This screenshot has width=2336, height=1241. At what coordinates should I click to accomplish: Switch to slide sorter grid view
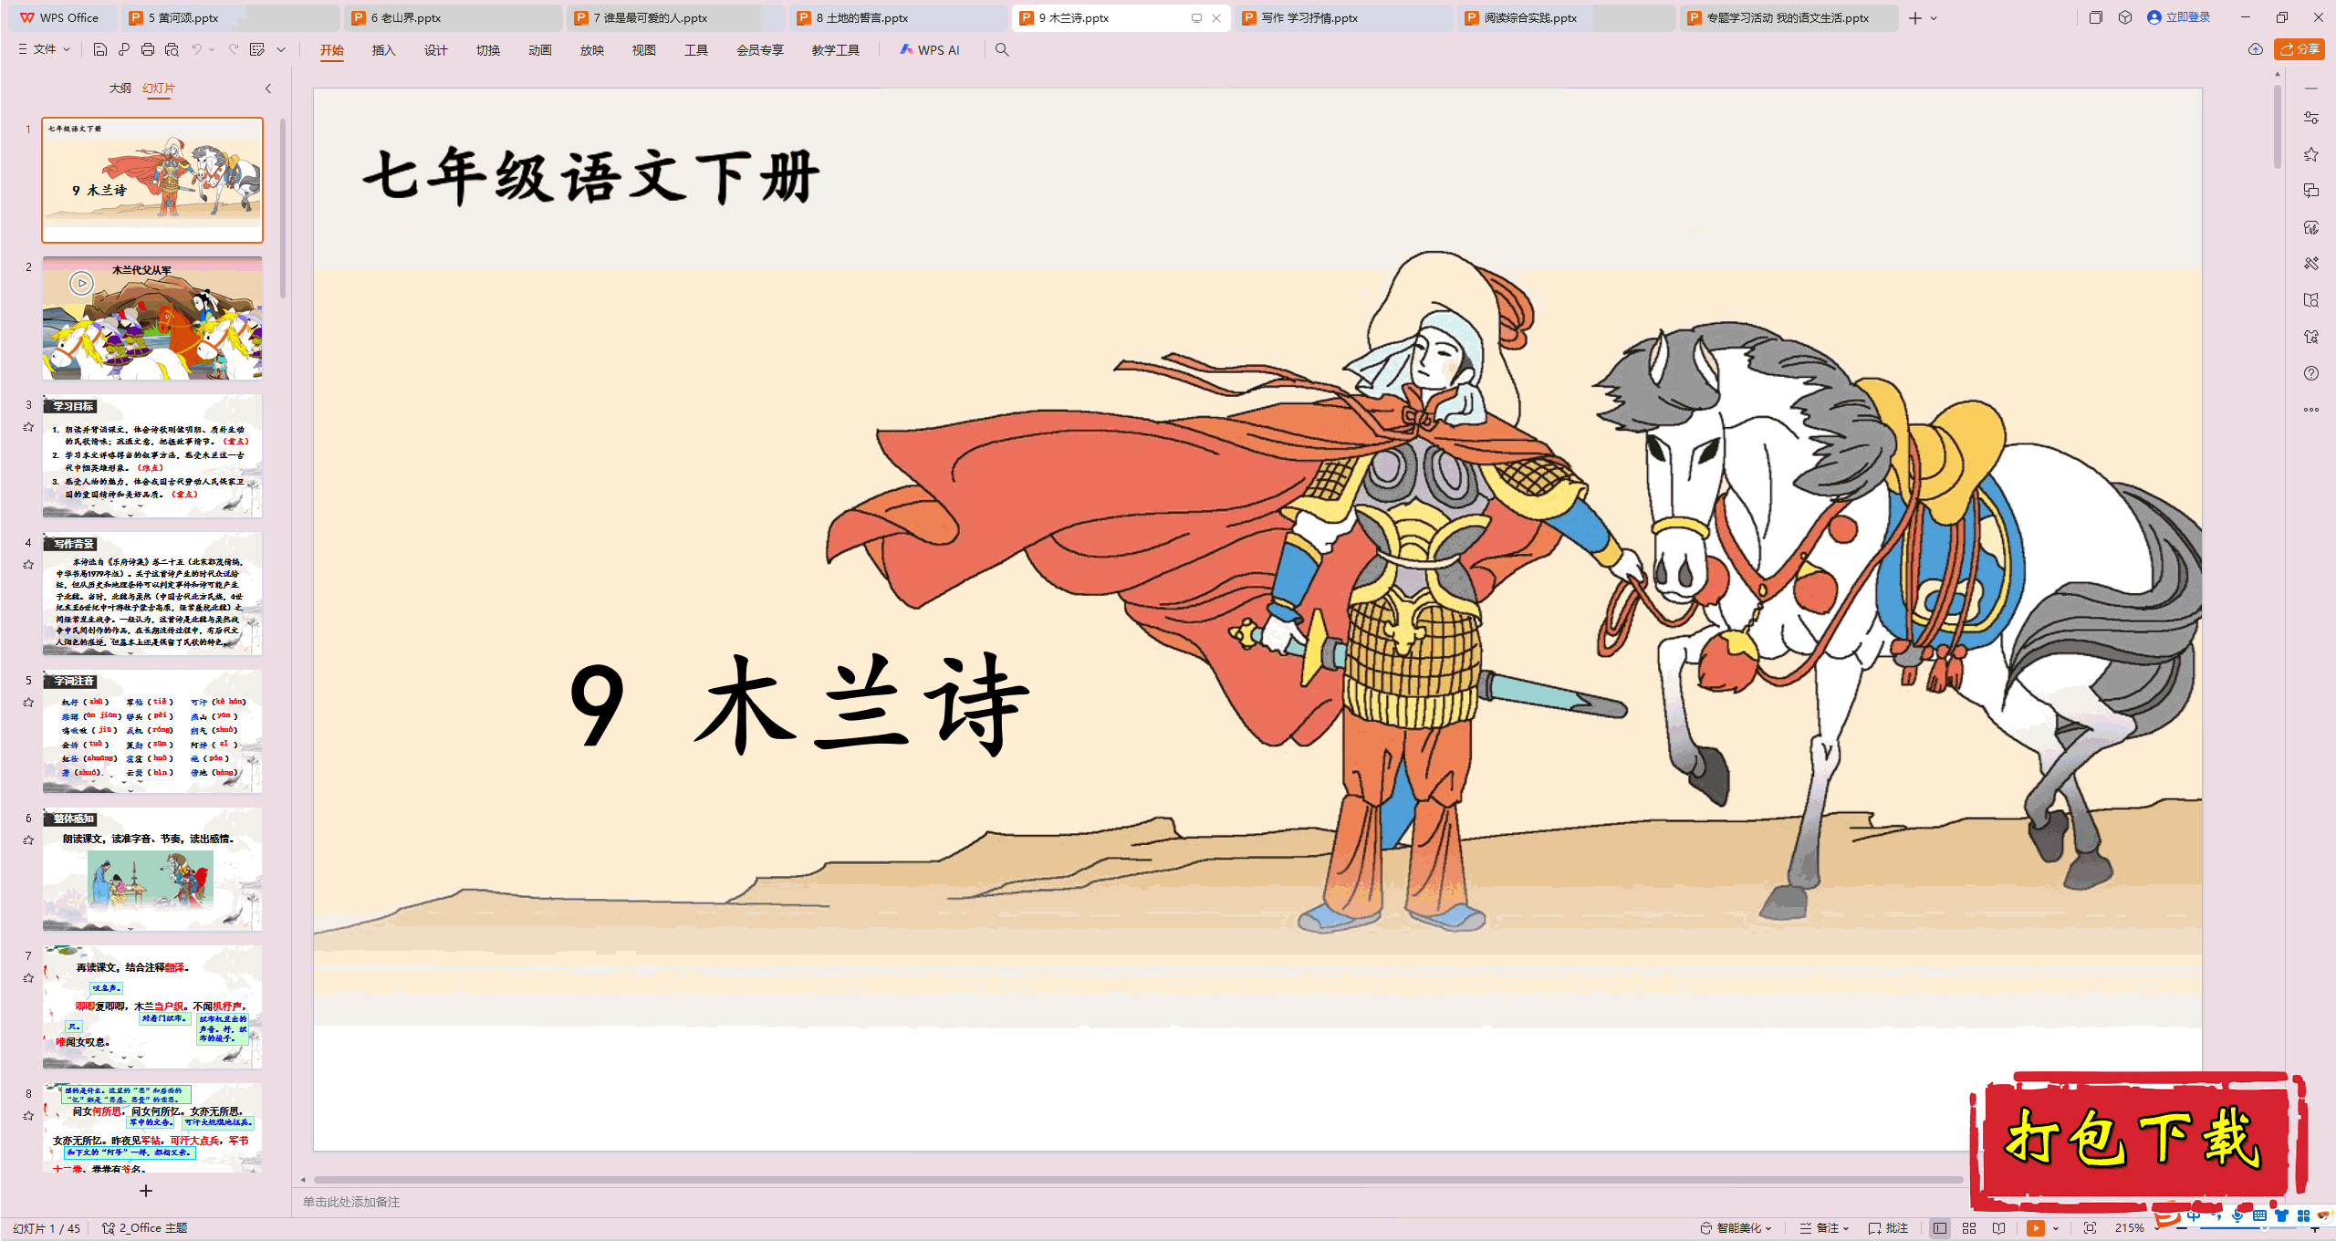click(x=1969, y=1228)
